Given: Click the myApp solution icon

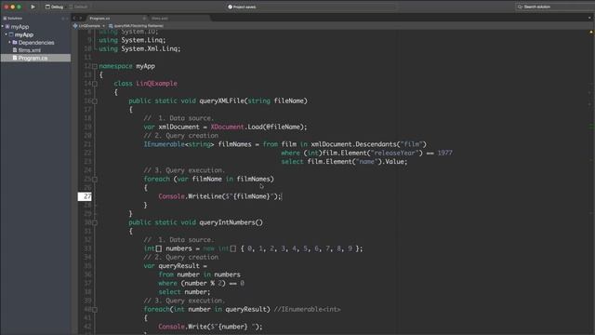Looking at the screenshot, I should tap(7, 27).
